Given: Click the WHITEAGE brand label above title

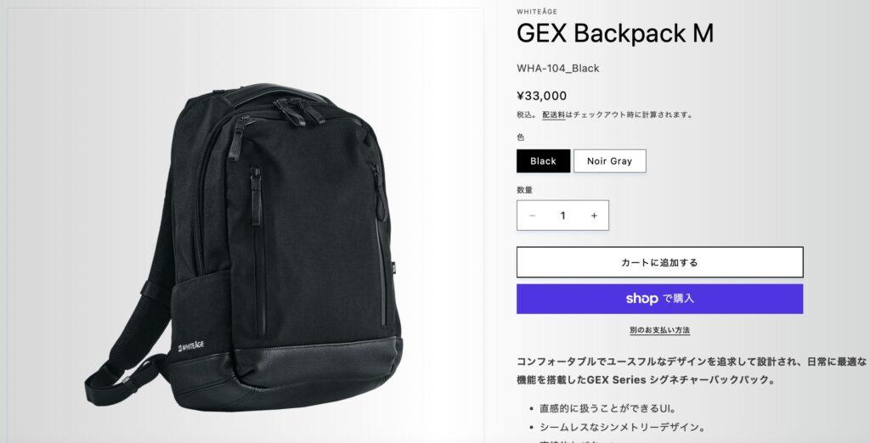Looking at the screenshot, I should click(x=537, y=12).
